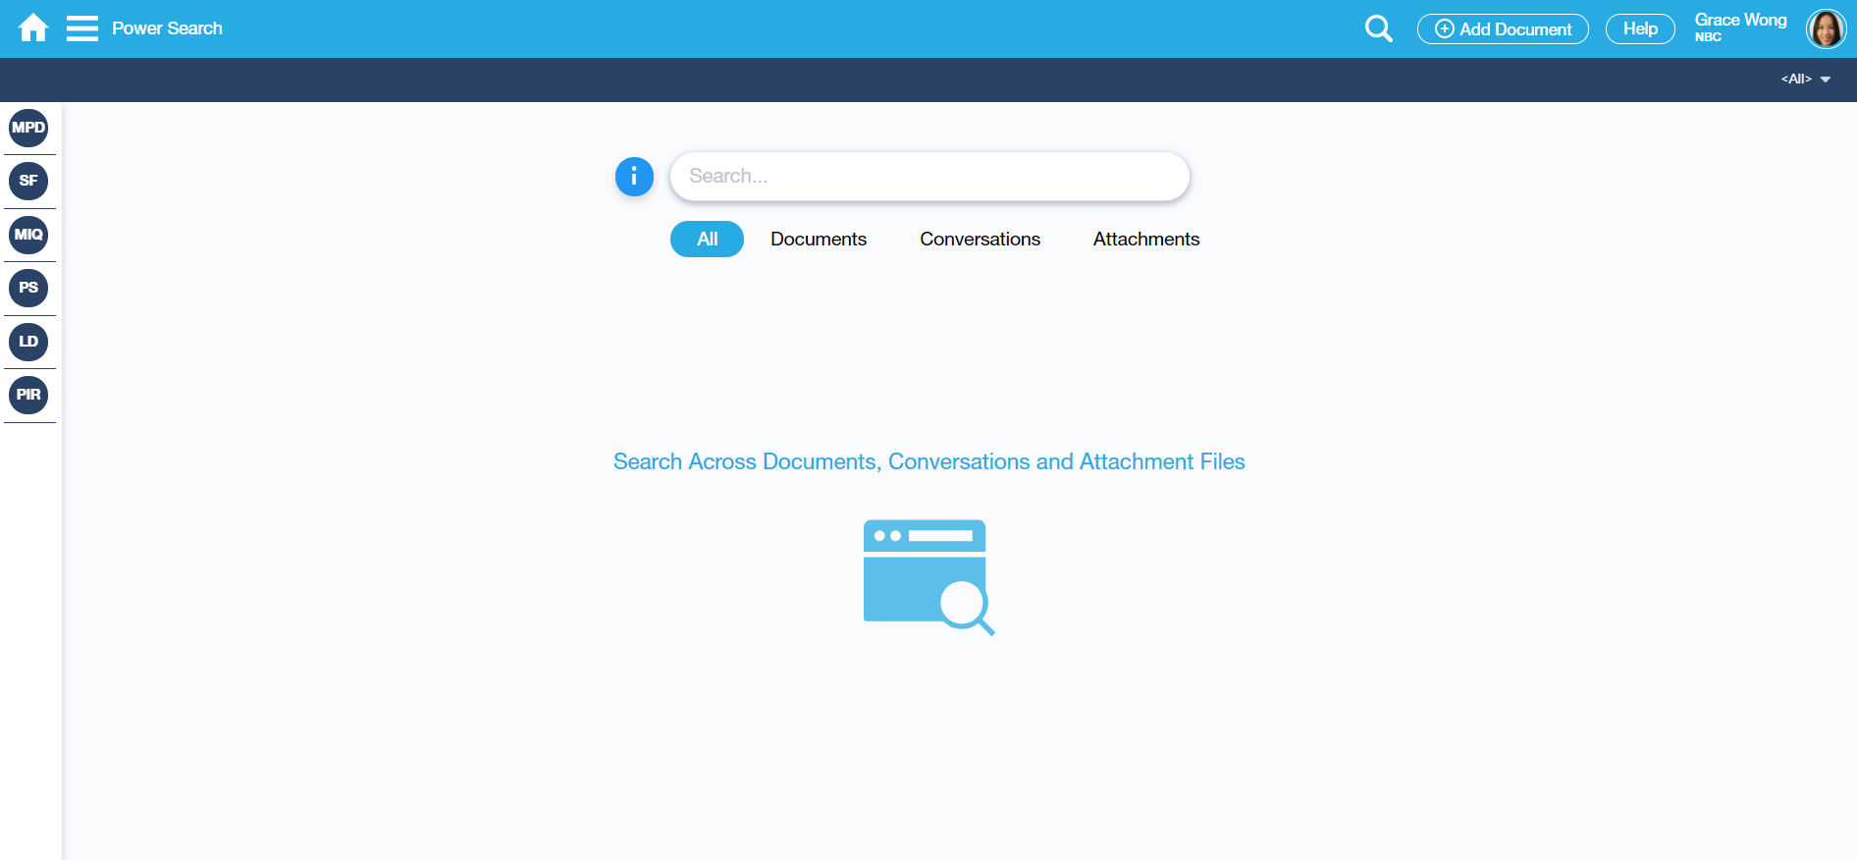This screenshot has height=860, width=1857.
Task: Open the MIQ sidebar shortcut
Action: [28, 235]
